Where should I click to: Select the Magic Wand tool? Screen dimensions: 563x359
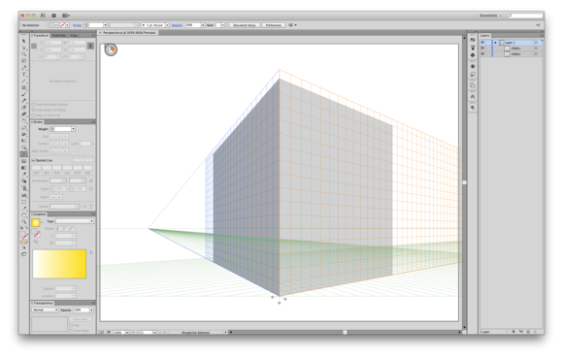tap(24, 54)
